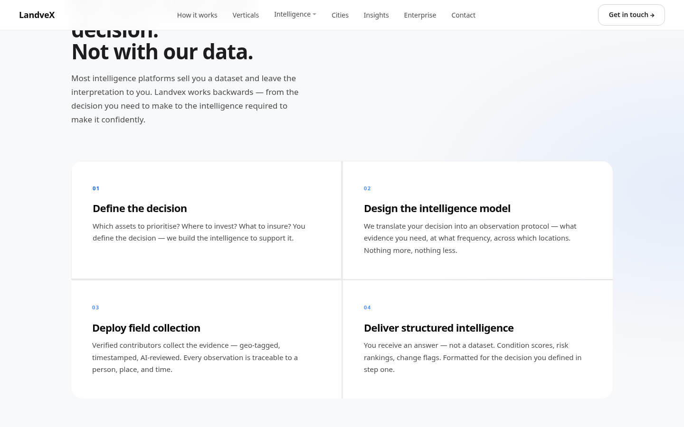The image size is (684, 427).
Task: Expand the Intelligence dropdown menu
Action: (295, 14)
